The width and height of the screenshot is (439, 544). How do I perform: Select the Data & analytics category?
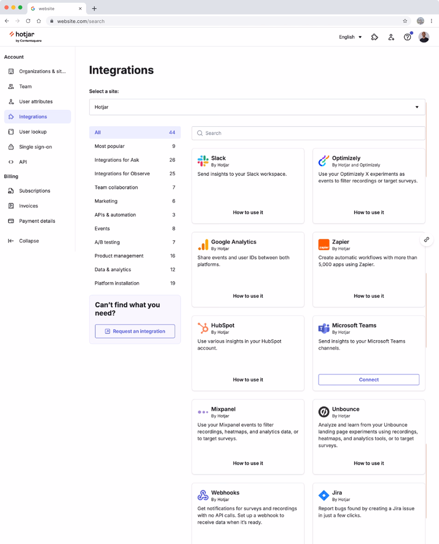pos(135,270)
